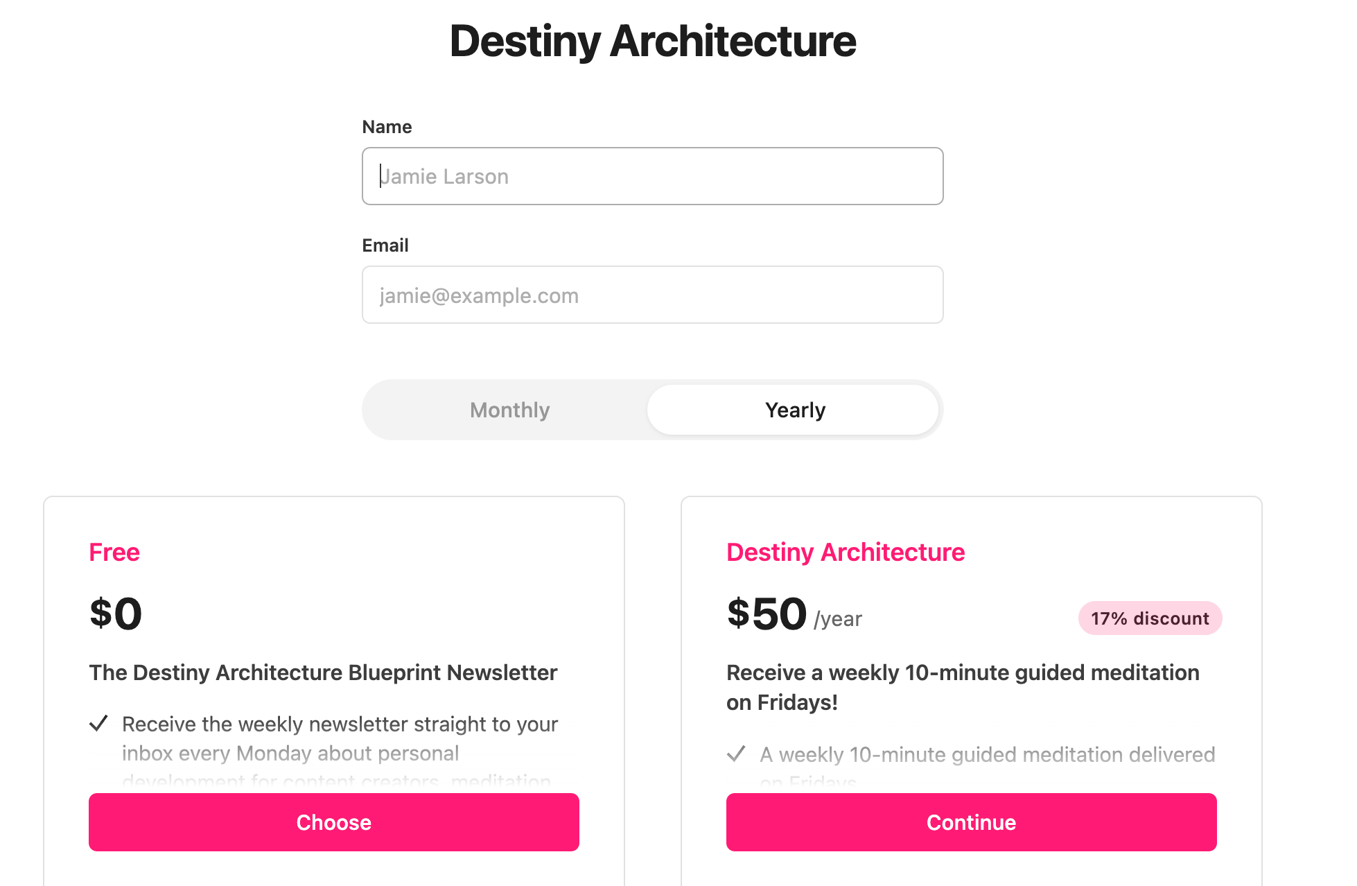Click the $0 price text

(x=116, y=614)
